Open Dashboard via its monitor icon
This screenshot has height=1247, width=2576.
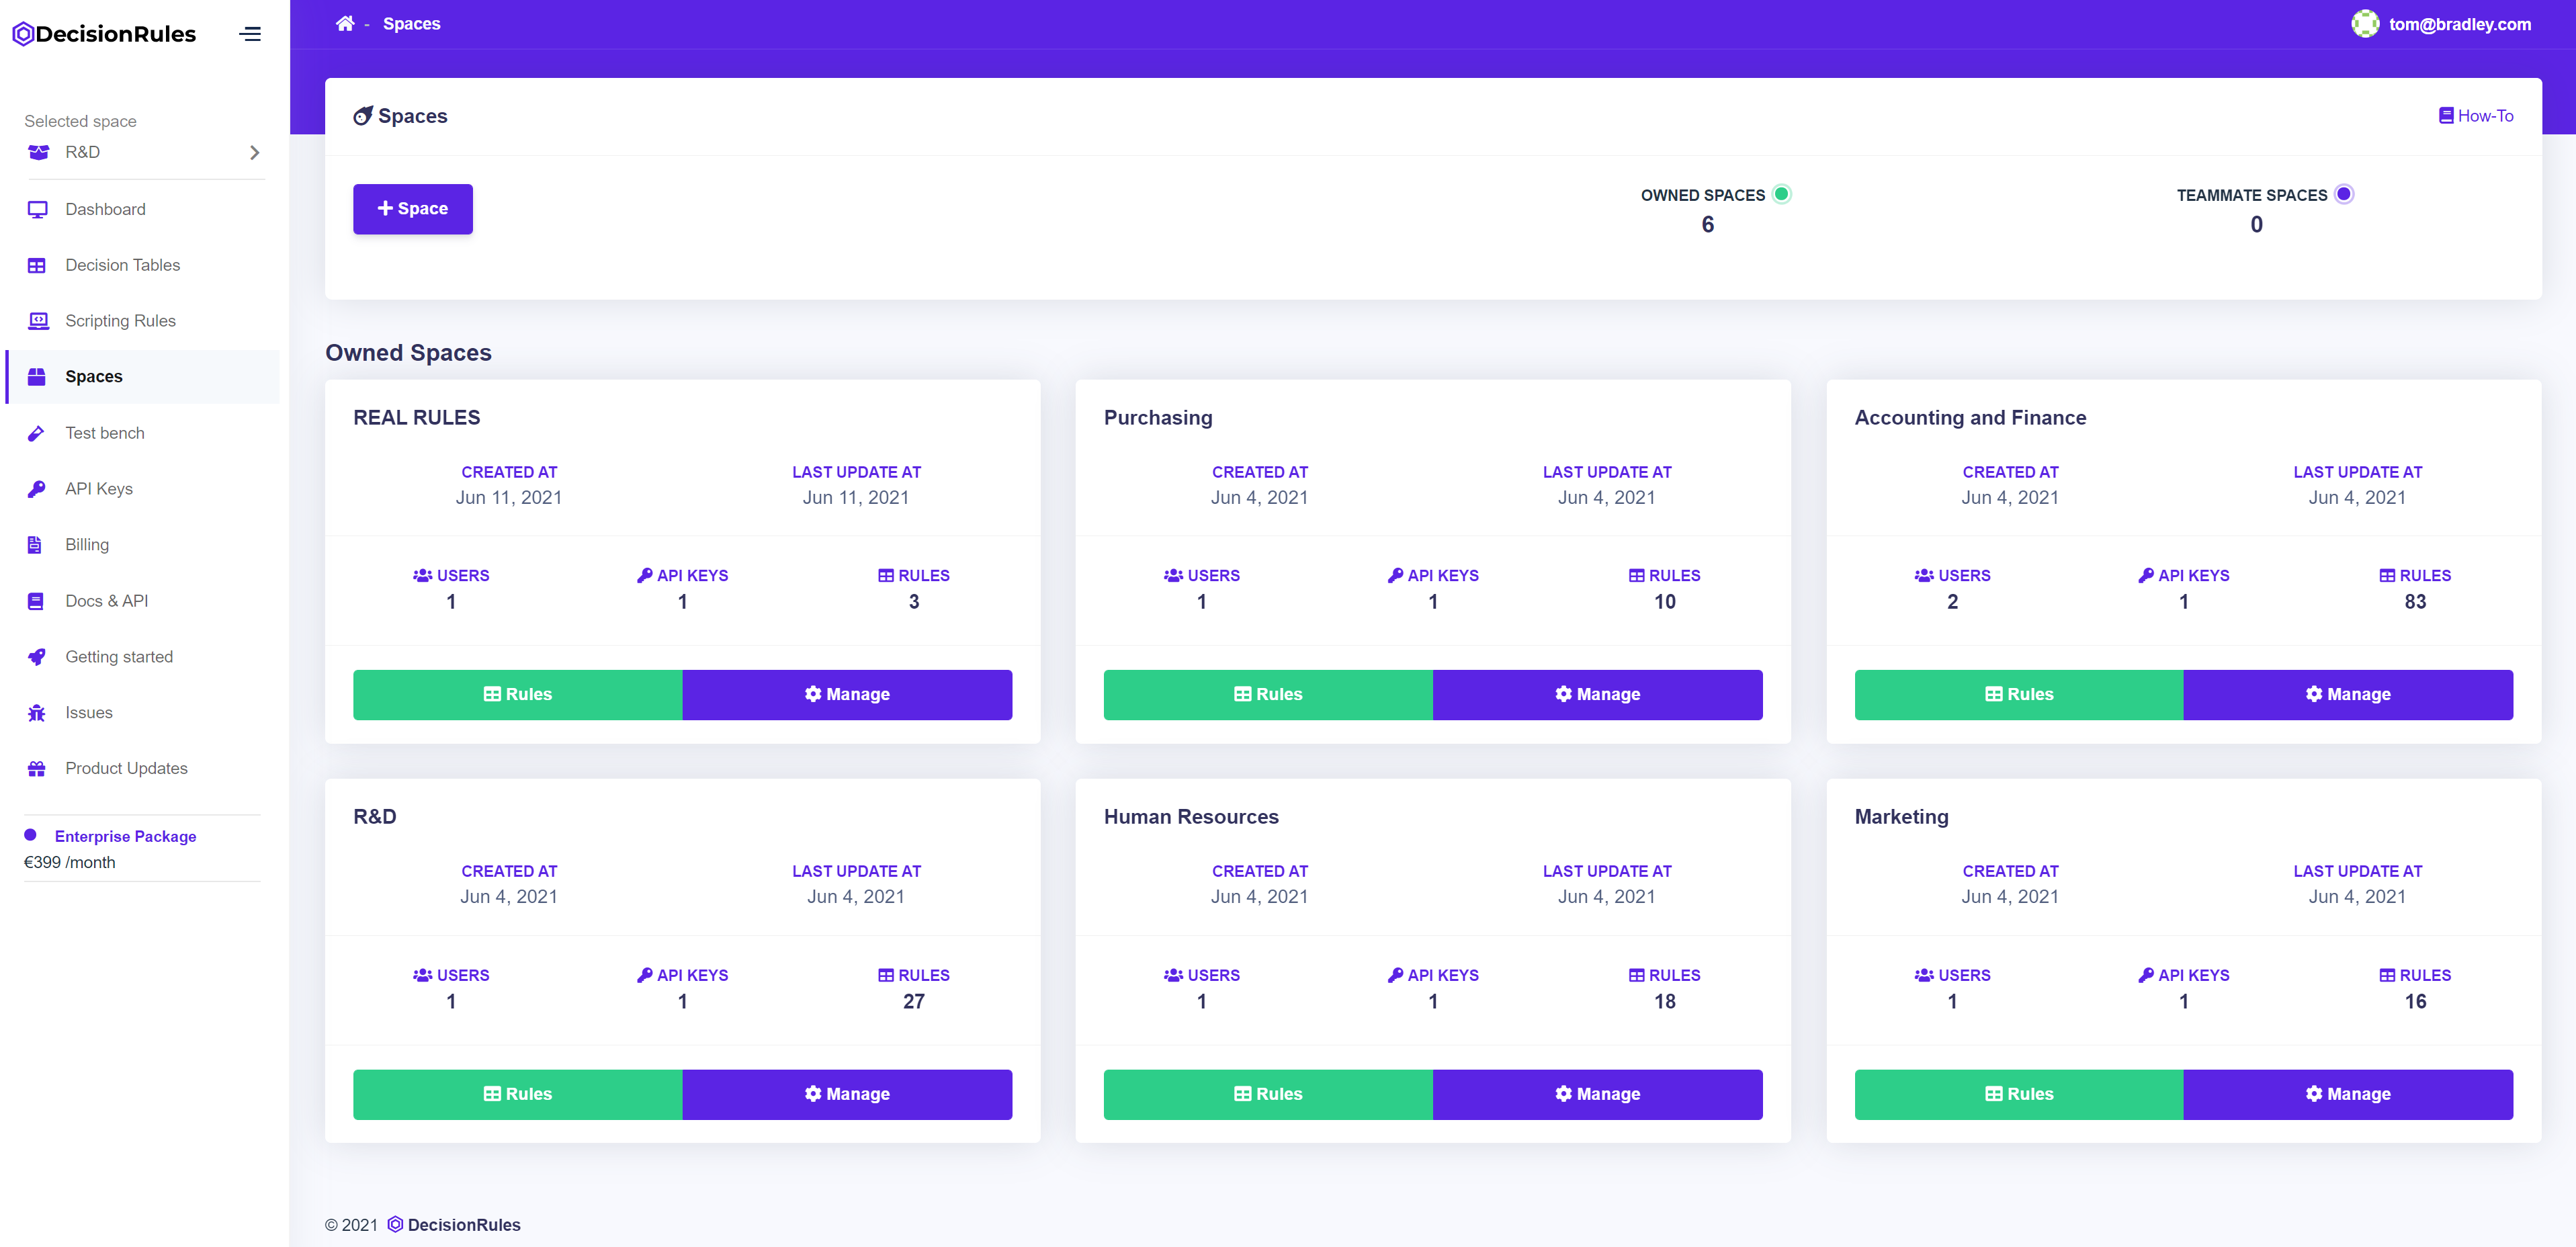[37, 209]
